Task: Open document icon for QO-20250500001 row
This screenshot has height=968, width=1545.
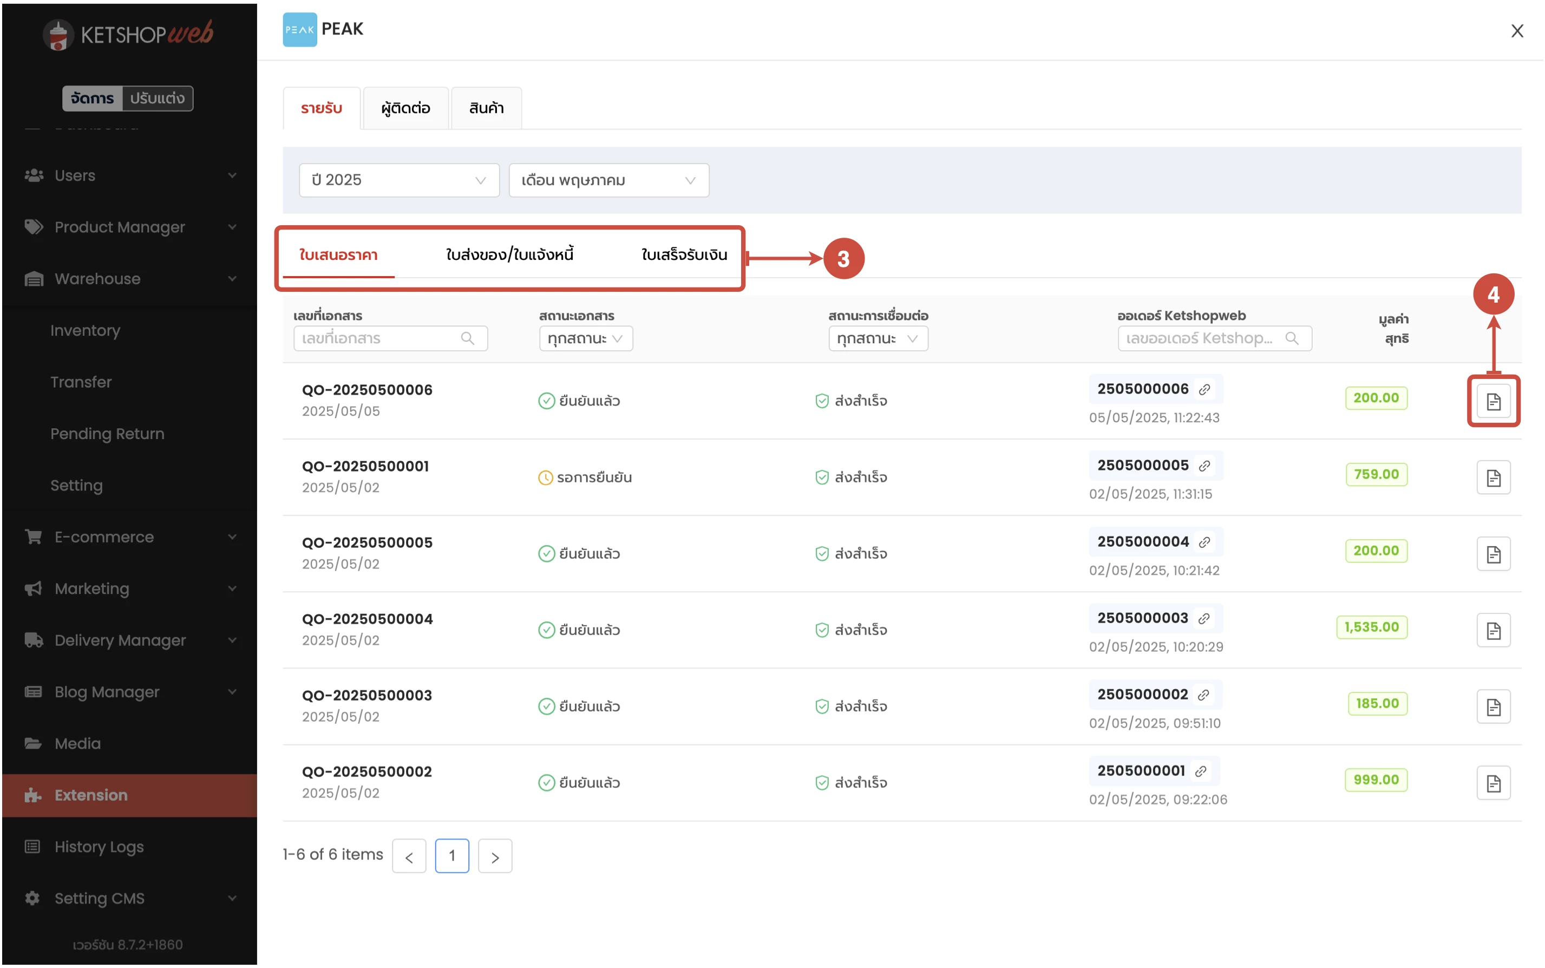Action: [1492, 478]
